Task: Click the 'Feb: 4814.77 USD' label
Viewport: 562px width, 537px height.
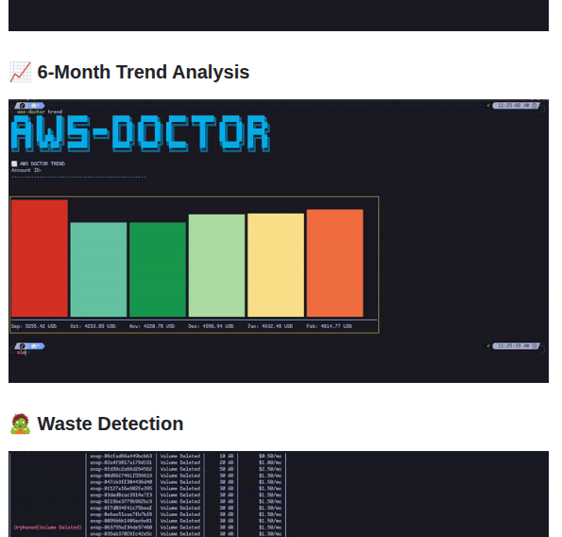Action: pyautogui.click(x=330, y=326)
